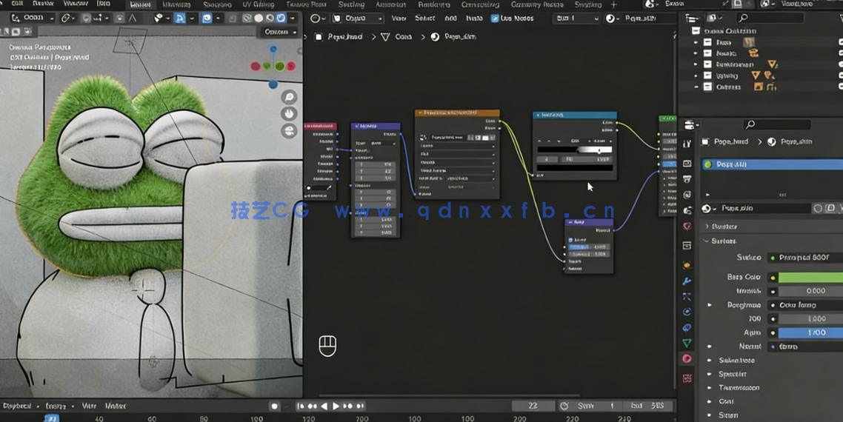Switch to the Modeling workspace tab
The image size is (843, 422).
point(176,4)
